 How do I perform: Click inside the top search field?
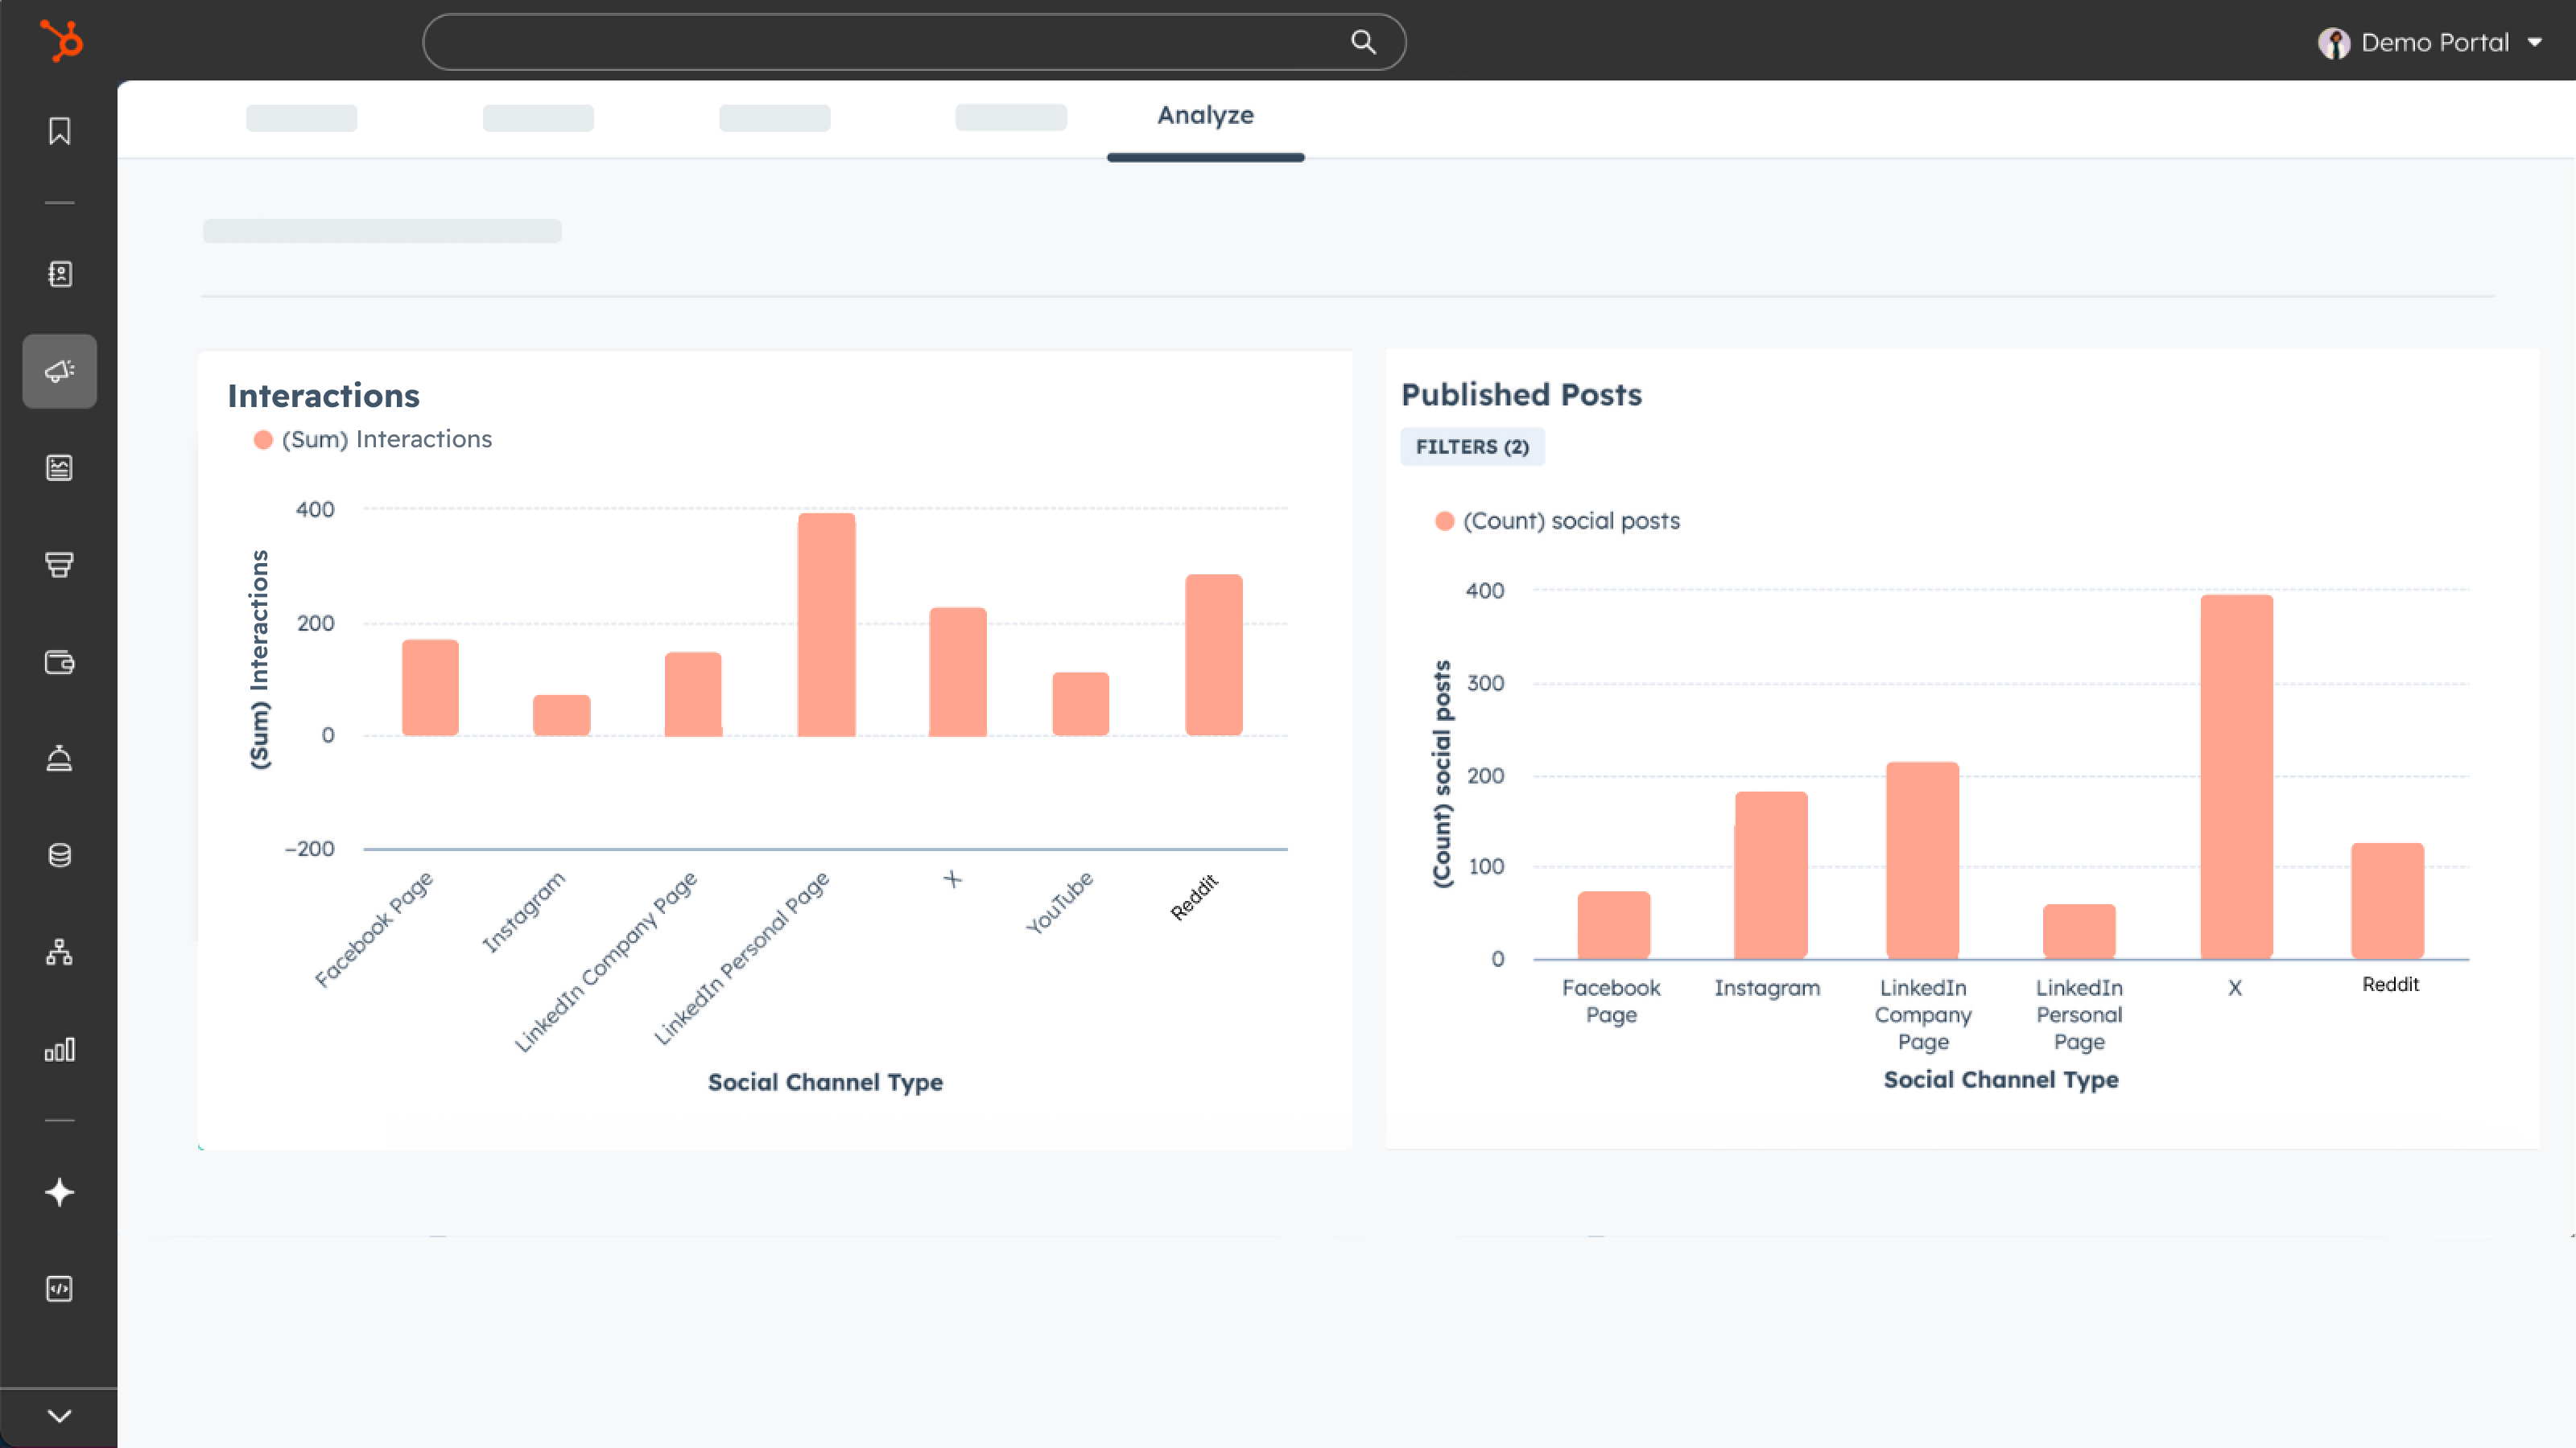coord(880,42)
